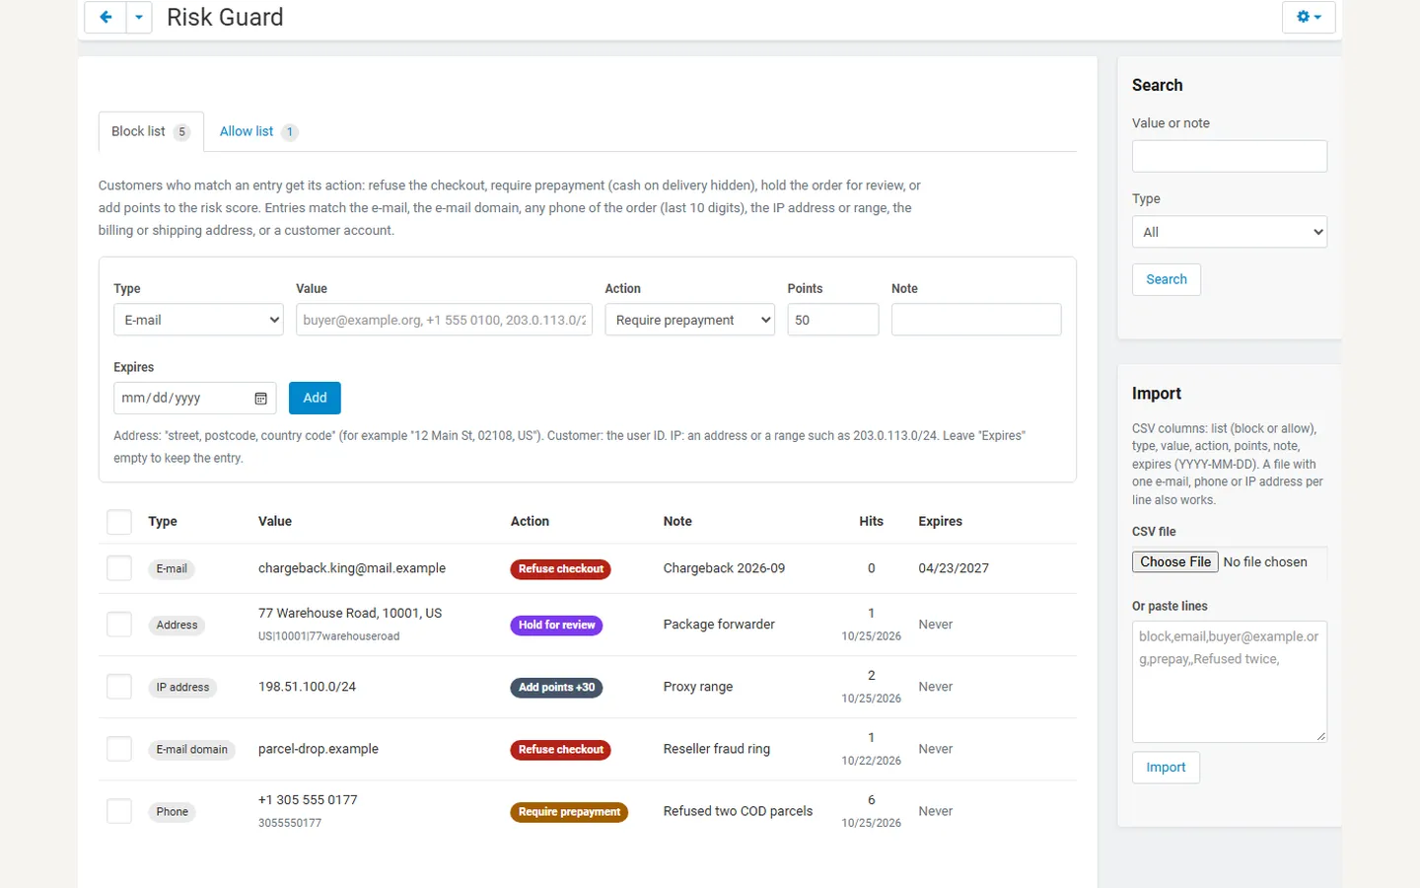Click Choose File for CSV upload
Viewport: 1420px width, 888px height.
(1175, 561)
